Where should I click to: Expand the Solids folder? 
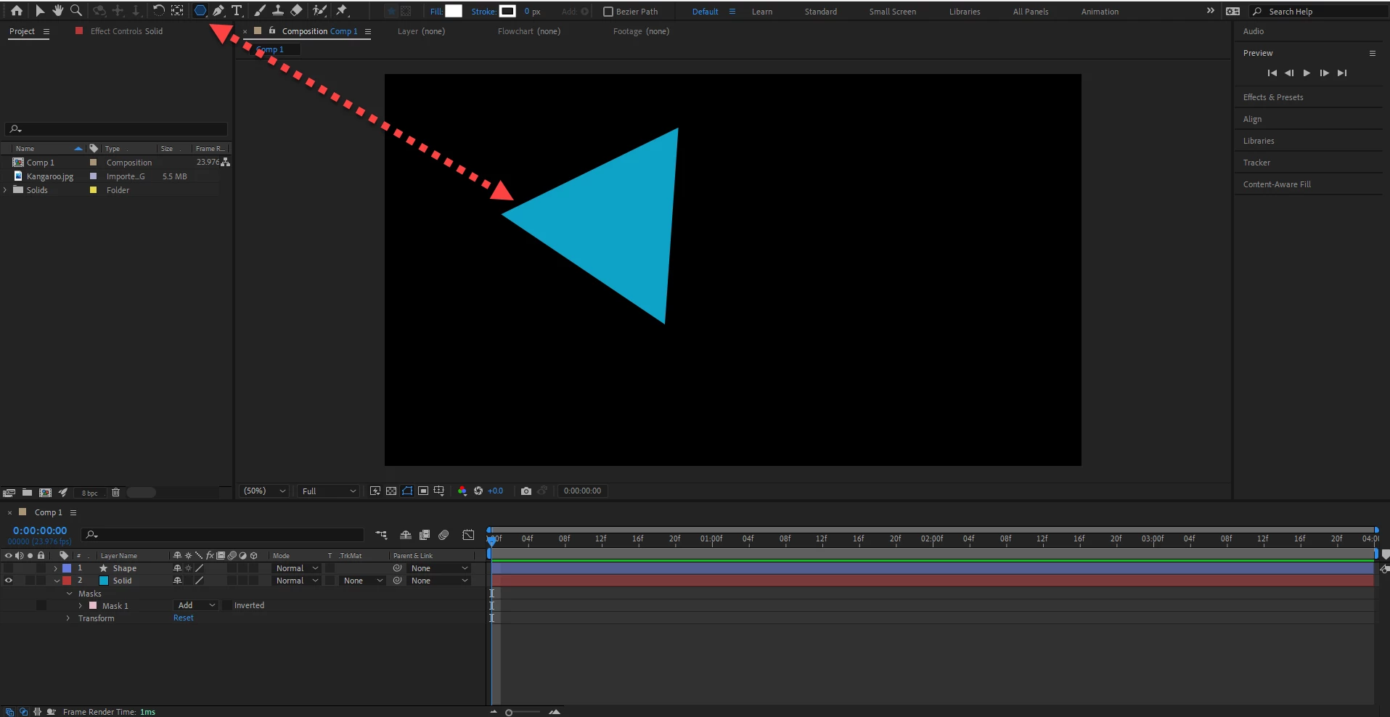pyautogui.click(x=6, y=190)
